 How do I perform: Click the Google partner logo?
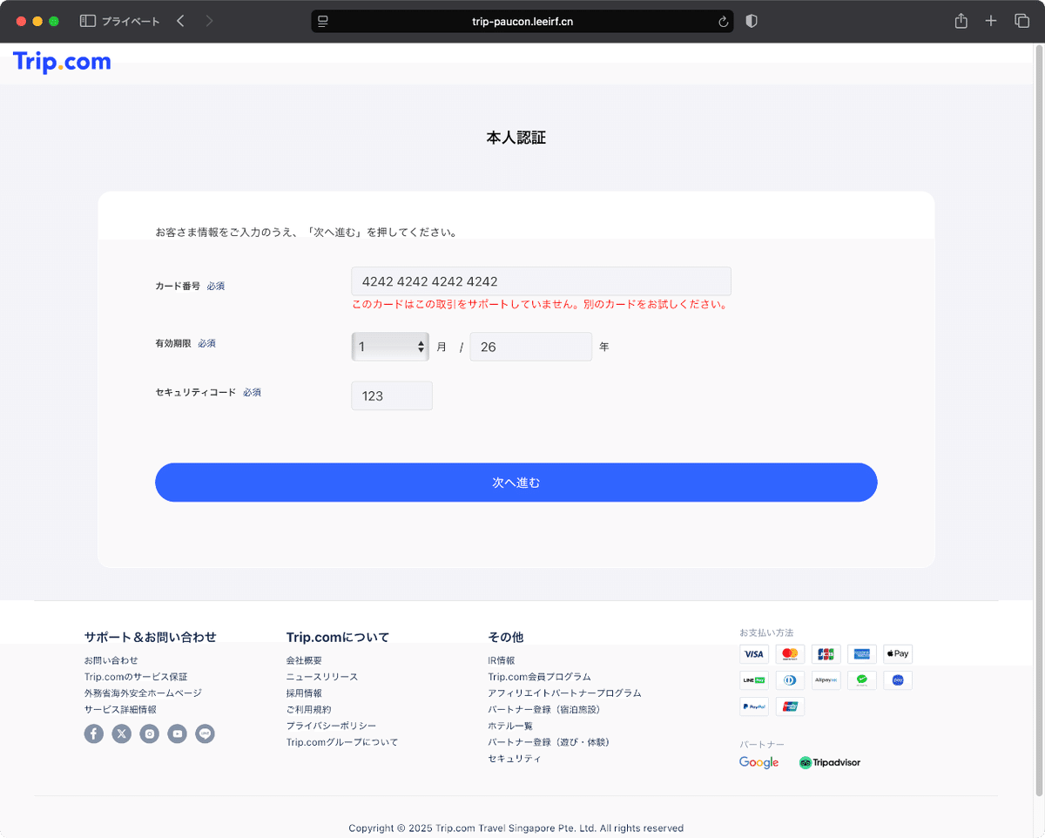759,762
